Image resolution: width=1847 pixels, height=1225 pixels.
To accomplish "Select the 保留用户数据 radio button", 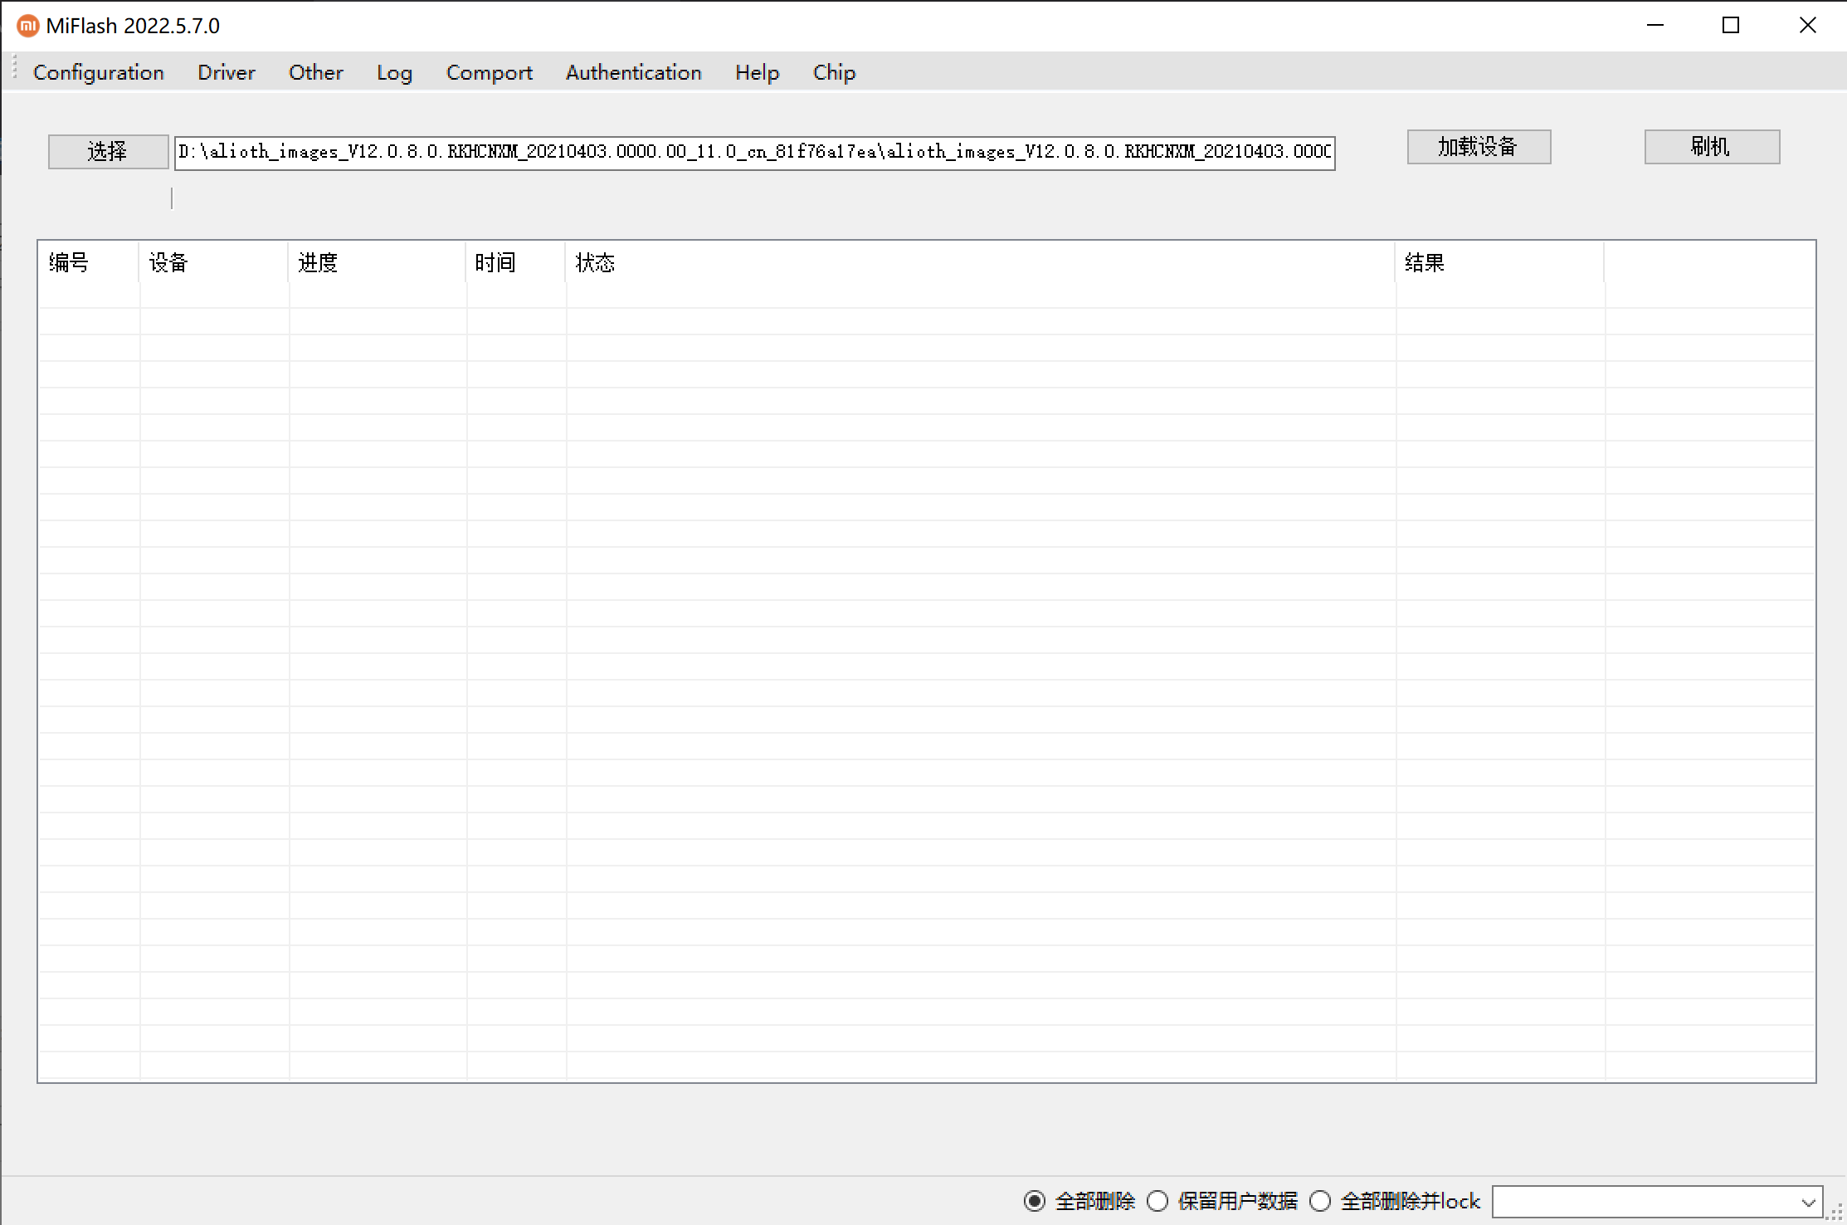I will coord(1157,1201).
